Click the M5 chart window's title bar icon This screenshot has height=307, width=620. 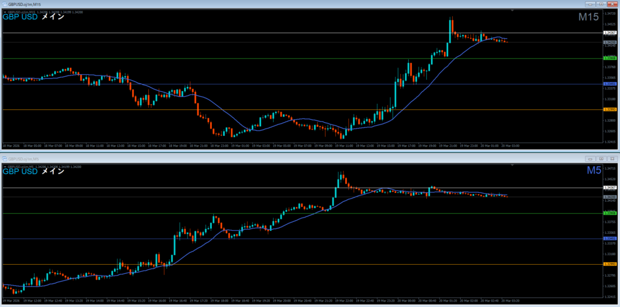pos(5,158)
